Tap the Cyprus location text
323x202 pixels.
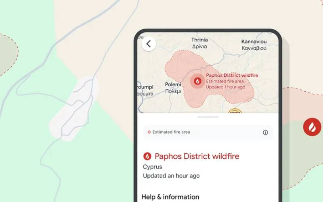(x=153, y=167)
